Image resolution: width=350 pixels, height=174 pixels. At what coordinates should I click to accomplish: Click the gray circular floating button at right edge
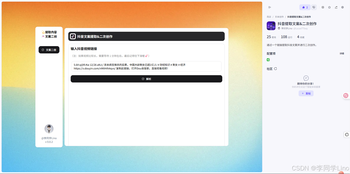(x=347, y=134)
